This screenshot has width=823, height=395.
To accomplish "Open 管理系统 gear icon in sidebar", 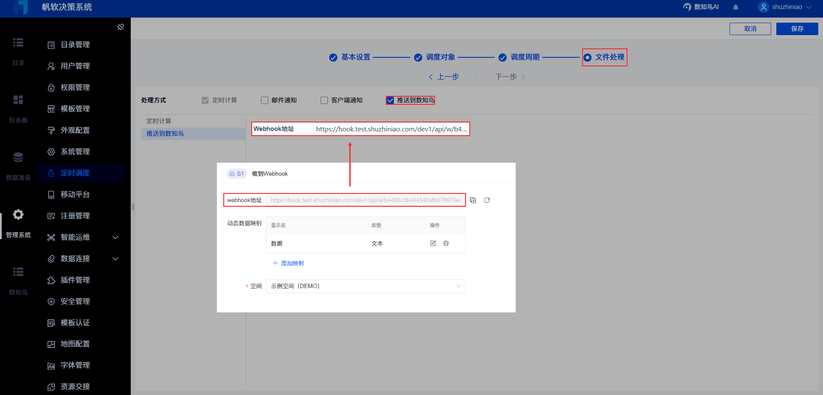I will tap(18, 214).
